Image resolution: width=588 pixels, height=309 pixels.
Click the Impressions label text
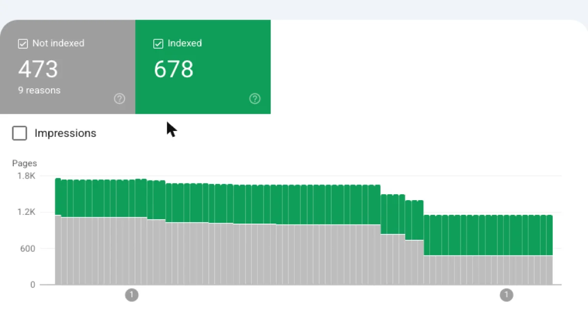(x=65, y=133)
